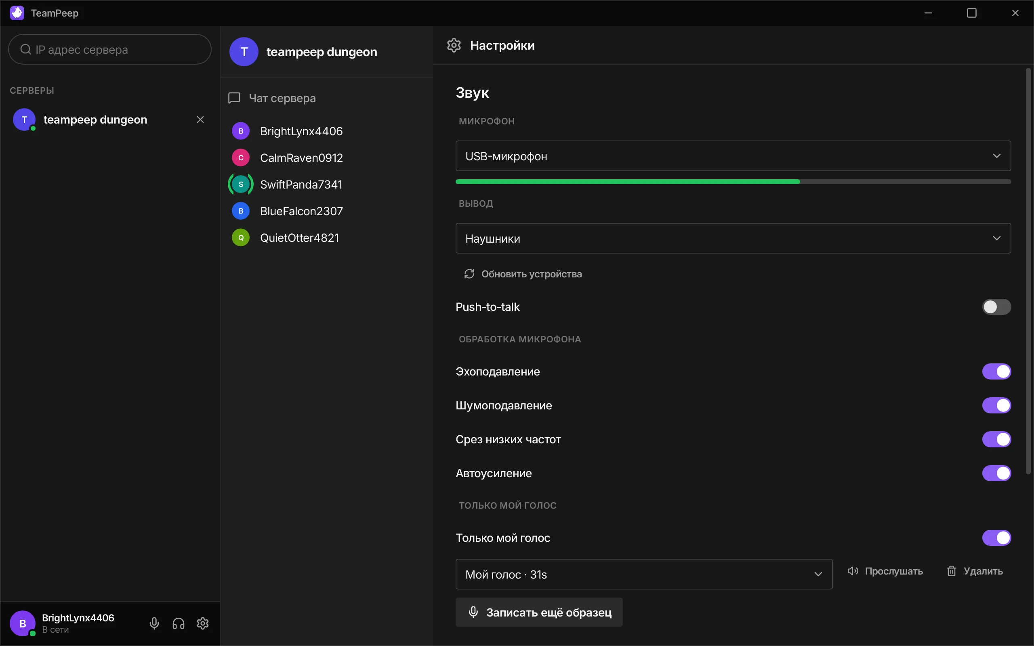The image size is (1034, 646).
Task: Disable Только мой голос toggle
Action: tap(996, 538)
